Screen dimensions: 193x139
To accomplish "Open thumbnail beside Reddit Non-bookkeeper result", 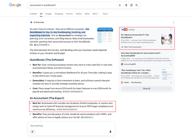I will (167, 74).
